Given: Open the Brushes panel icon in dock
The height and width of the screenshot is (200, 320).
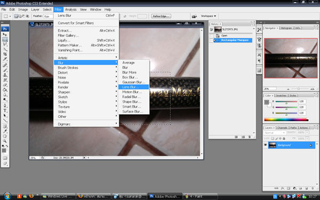Looking at the screenshot, I should (x=259, y=39).
